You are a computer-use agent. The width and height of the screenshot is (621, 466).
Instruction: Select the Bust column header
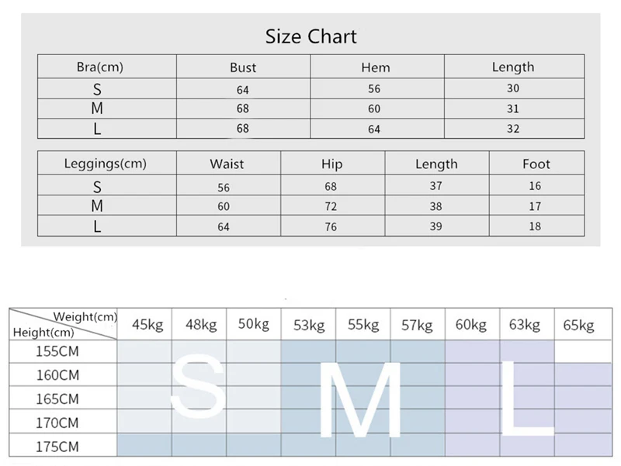tap(243, 67)
